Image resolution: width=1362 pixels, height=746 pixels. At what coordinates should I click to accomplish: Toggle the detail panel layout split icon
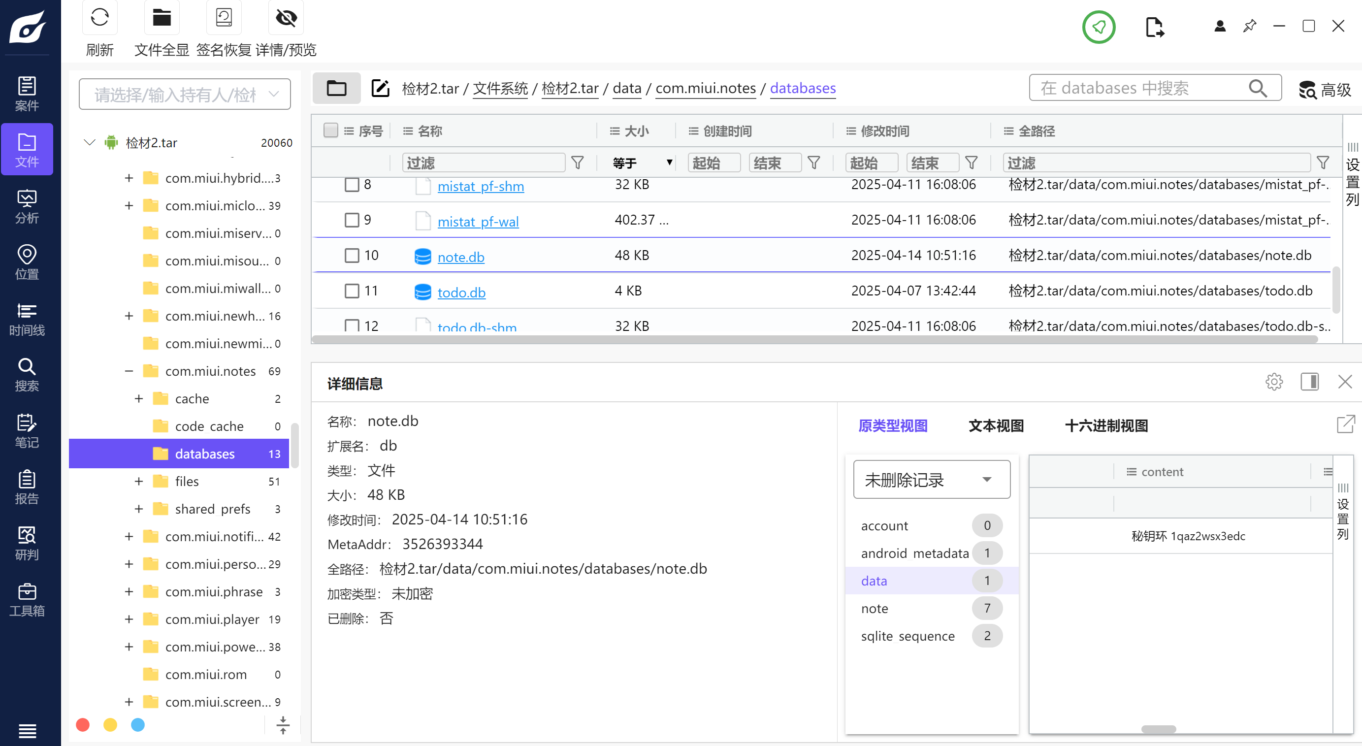1309,381
